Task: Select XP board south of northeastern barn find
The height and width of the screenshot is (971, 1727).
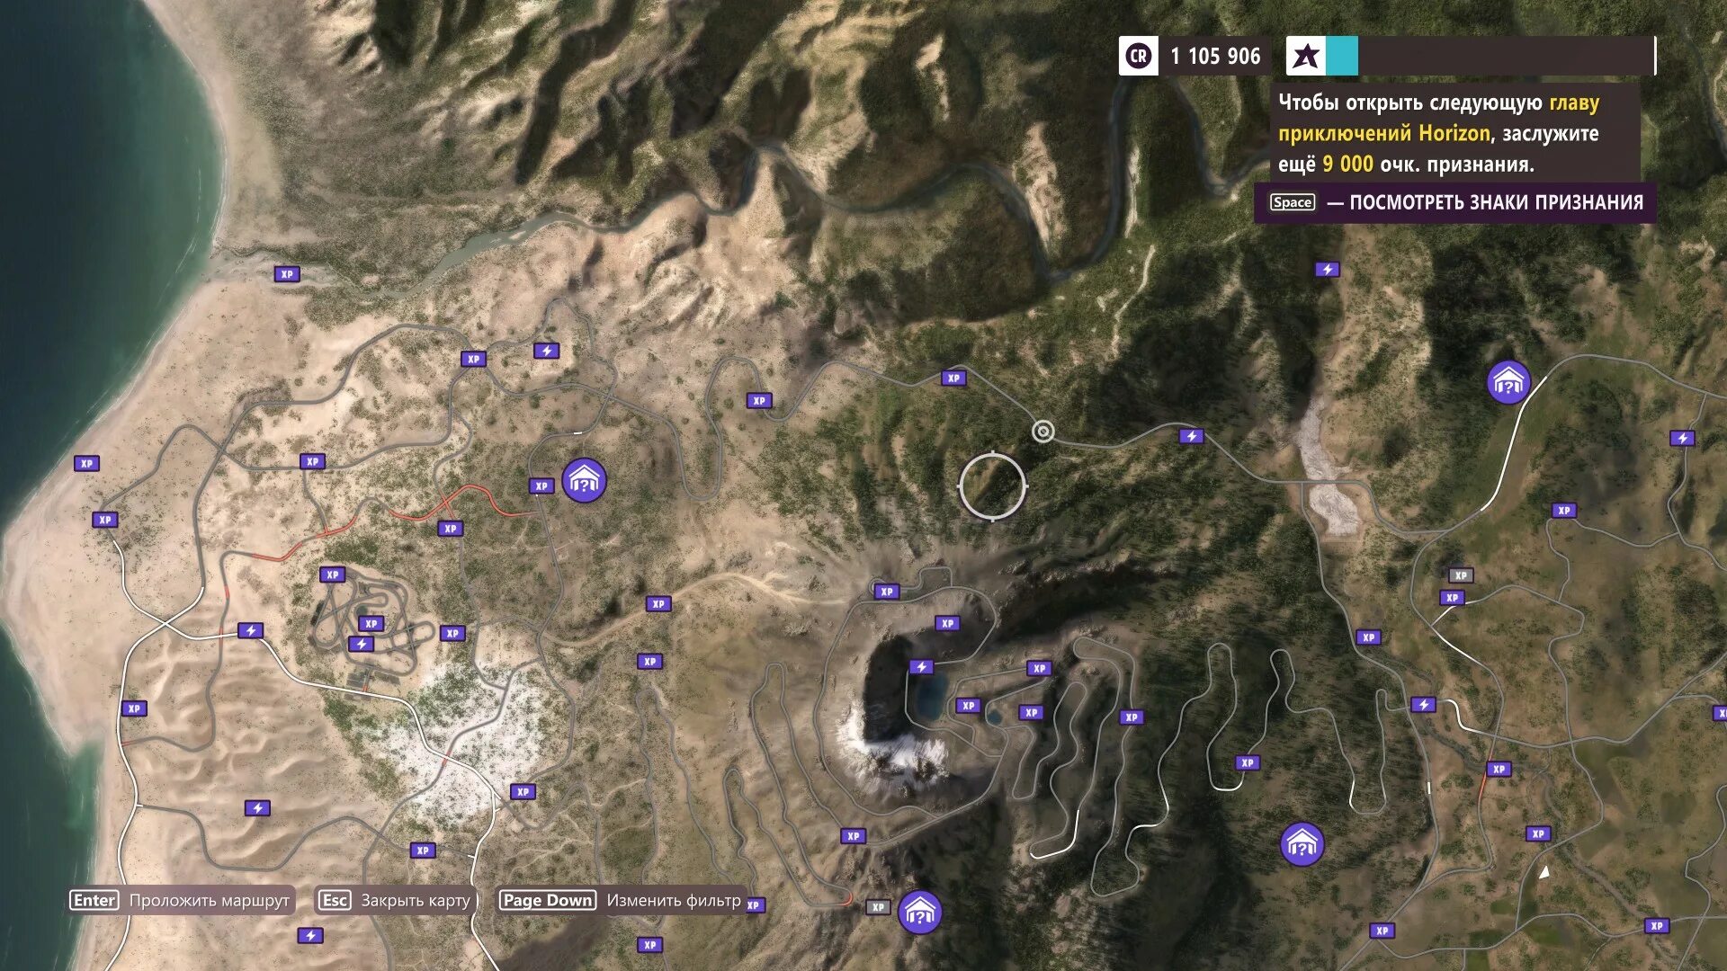Action: click(x=1564, y=511)
